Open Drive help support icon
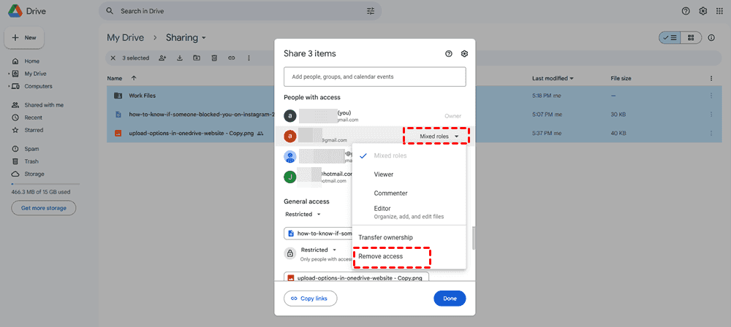Viewport: 731px width, 327px height. pyautogui.click(x=686, y=11)
